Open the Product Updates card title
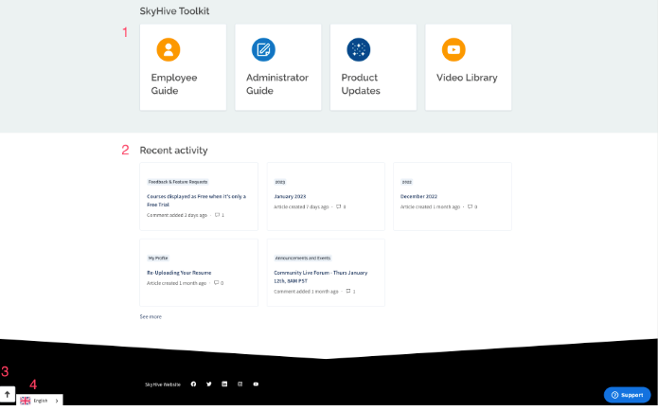 tap(361, 84)
